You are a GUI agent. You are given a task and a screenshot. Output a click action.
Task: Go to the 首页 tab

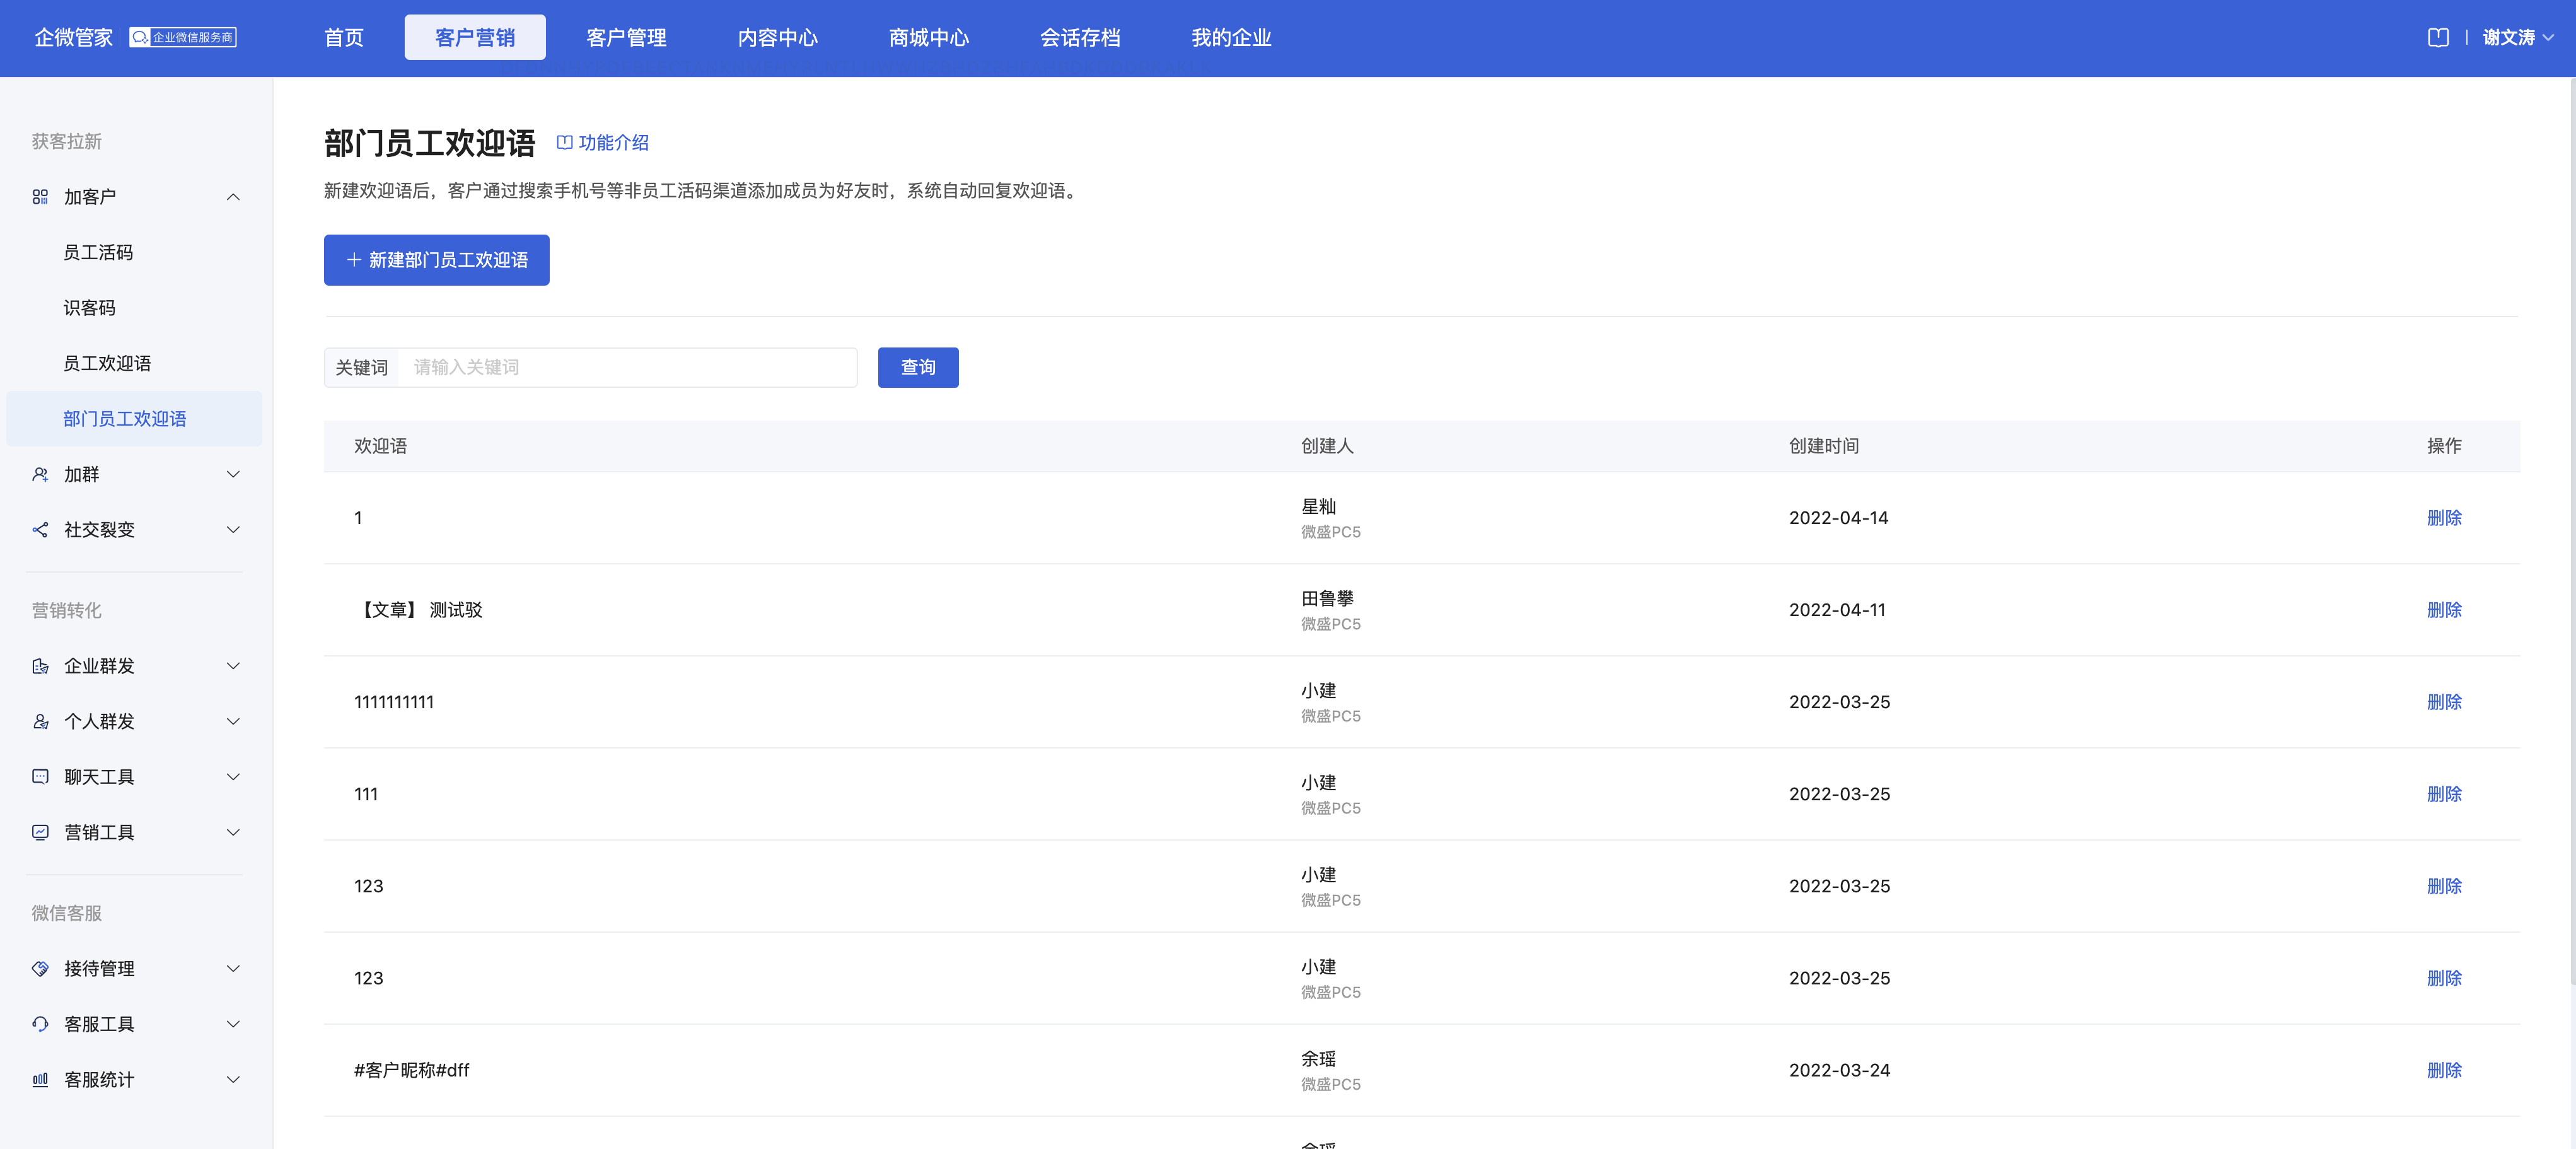pos(344,38)
